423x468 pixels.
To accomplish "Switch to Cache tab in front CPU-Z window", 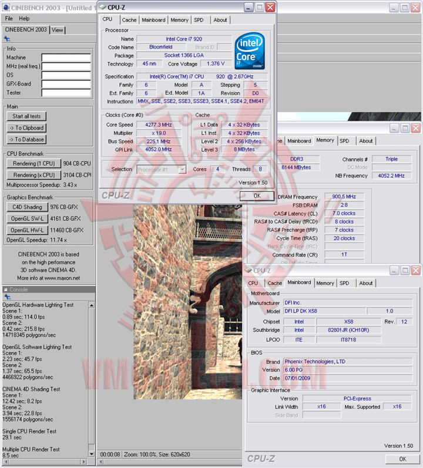I will pyautogui.click(x=129, y=20).
